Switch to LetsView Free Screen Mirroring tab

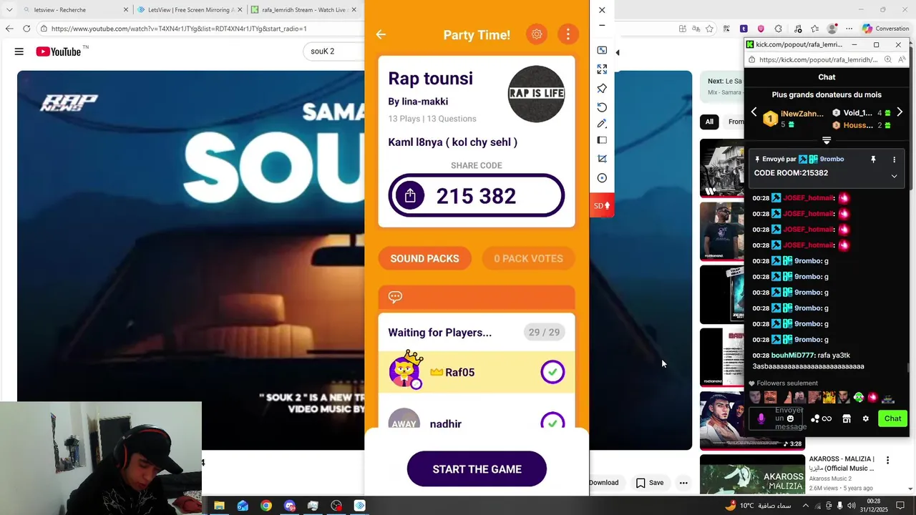click(190, 10)
